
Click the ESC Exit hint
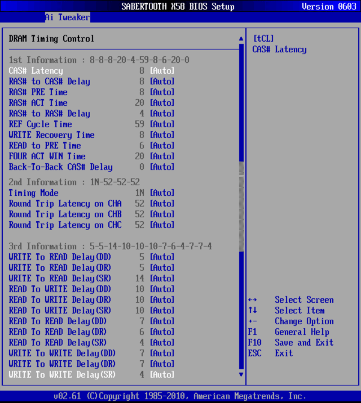tap(270, 353)
